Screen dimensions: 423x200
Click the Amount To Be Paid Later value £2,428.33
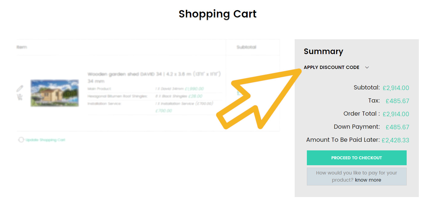click(x=395, y=140)
